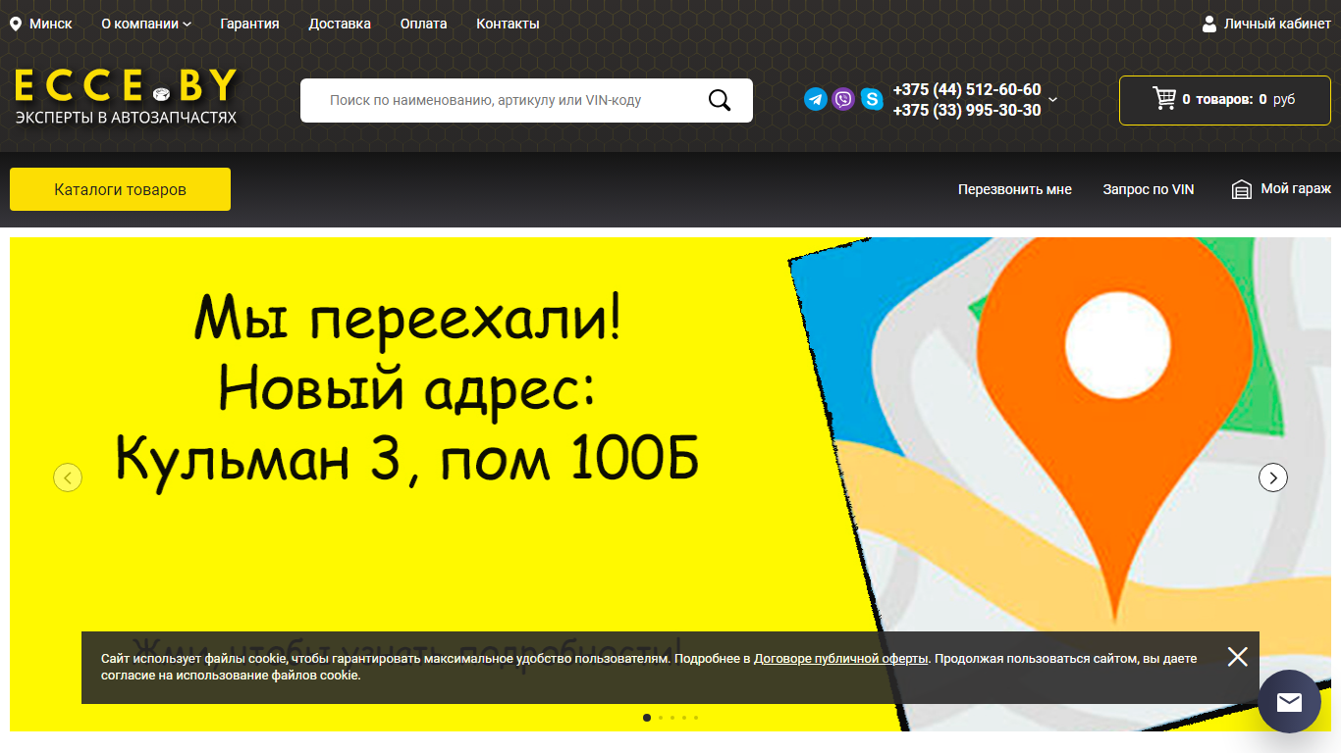The width and height of the screenshot is (1341, 753).
Task: Click the magnifier search icon
Action: pos(720,100)
